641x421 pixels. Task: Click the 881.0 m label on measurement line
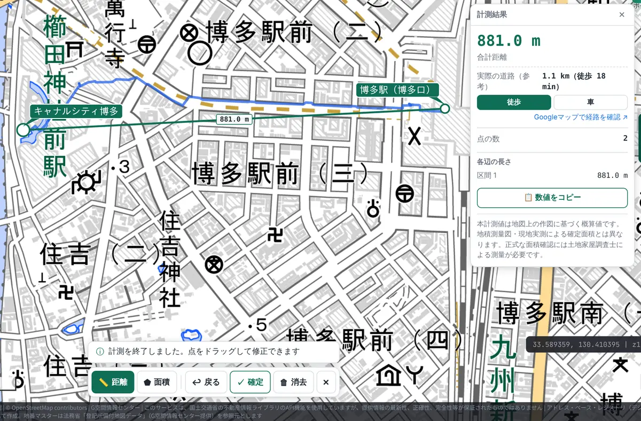click(234, 119)
